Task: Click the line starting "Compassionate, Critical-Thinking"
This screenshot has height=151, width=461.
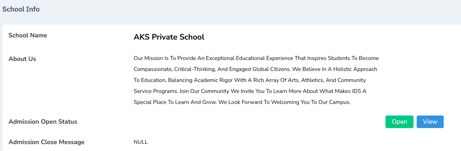Action: point(255,69)
